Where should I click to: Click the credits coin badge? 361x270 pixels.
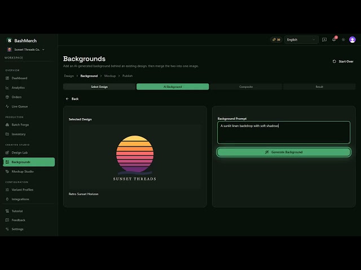coord(276,40)
